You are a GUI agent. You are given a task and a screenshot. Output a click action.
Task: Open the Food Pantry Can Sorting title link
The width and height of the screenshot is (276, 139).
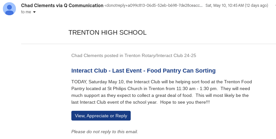143,70
